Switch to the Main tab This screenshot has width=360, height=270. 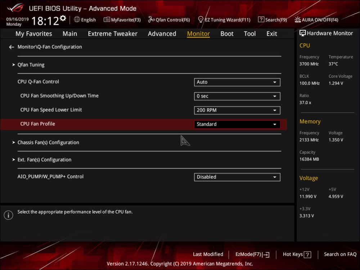point(70,34)
